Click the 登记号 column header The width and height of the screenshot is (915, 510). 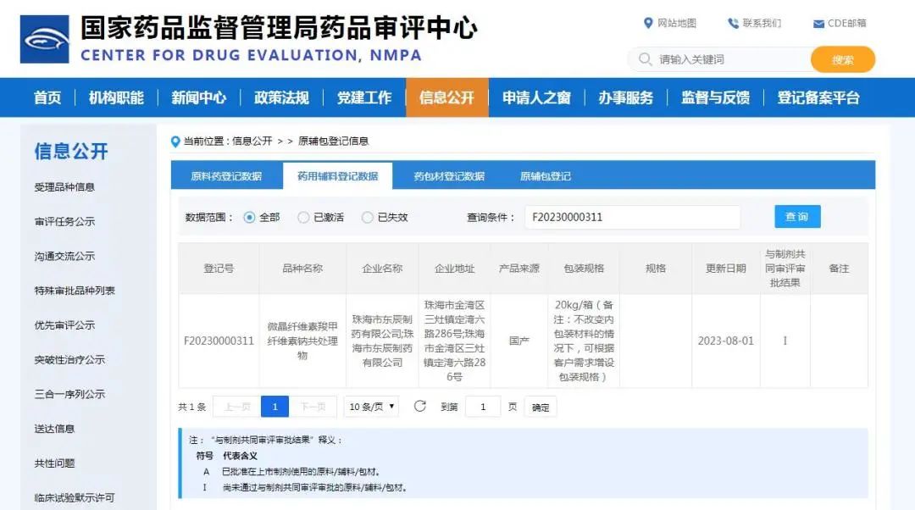219,269
